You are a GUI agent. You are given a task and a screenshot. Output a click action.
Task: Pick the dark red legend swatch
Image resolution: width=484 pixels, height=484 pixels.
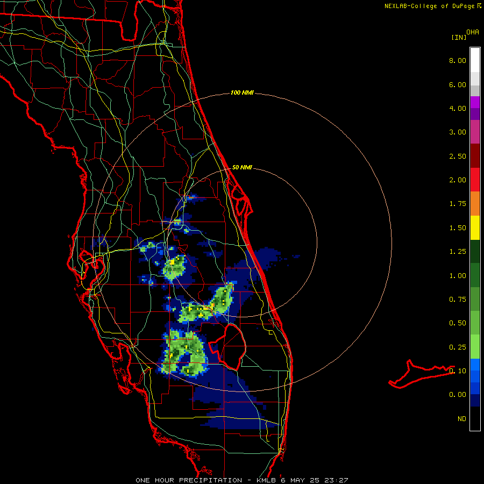475,156
